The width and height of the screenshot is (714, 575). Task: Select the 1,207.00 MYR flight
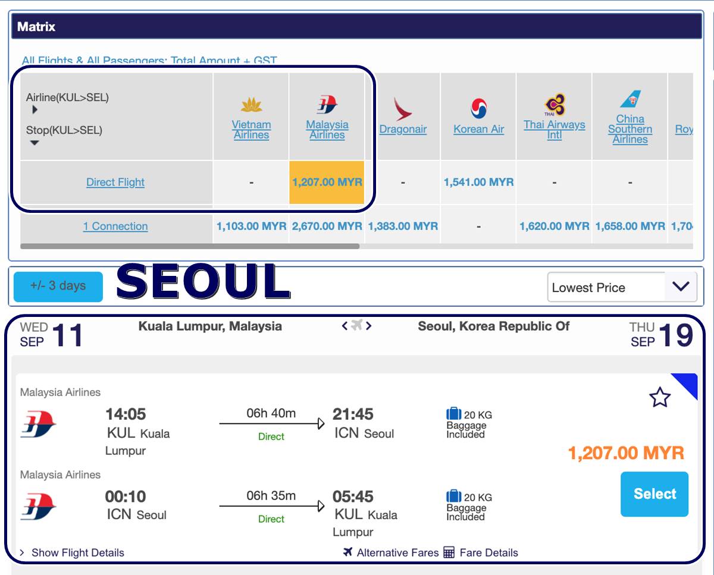(654, 494)
